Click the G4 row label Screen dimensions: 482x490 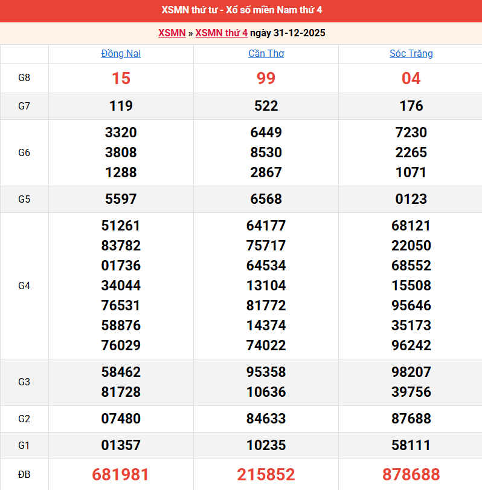(x=24, y=286)
